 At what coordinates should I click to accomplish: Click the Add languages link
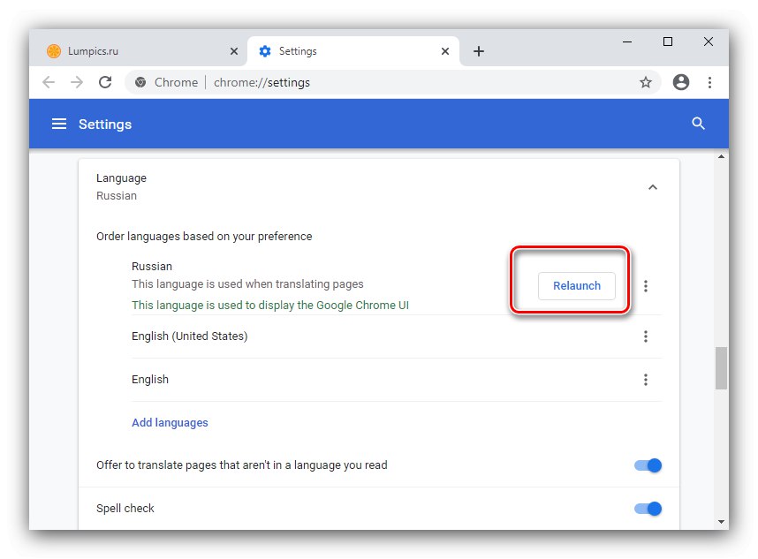tap(170, 423)
